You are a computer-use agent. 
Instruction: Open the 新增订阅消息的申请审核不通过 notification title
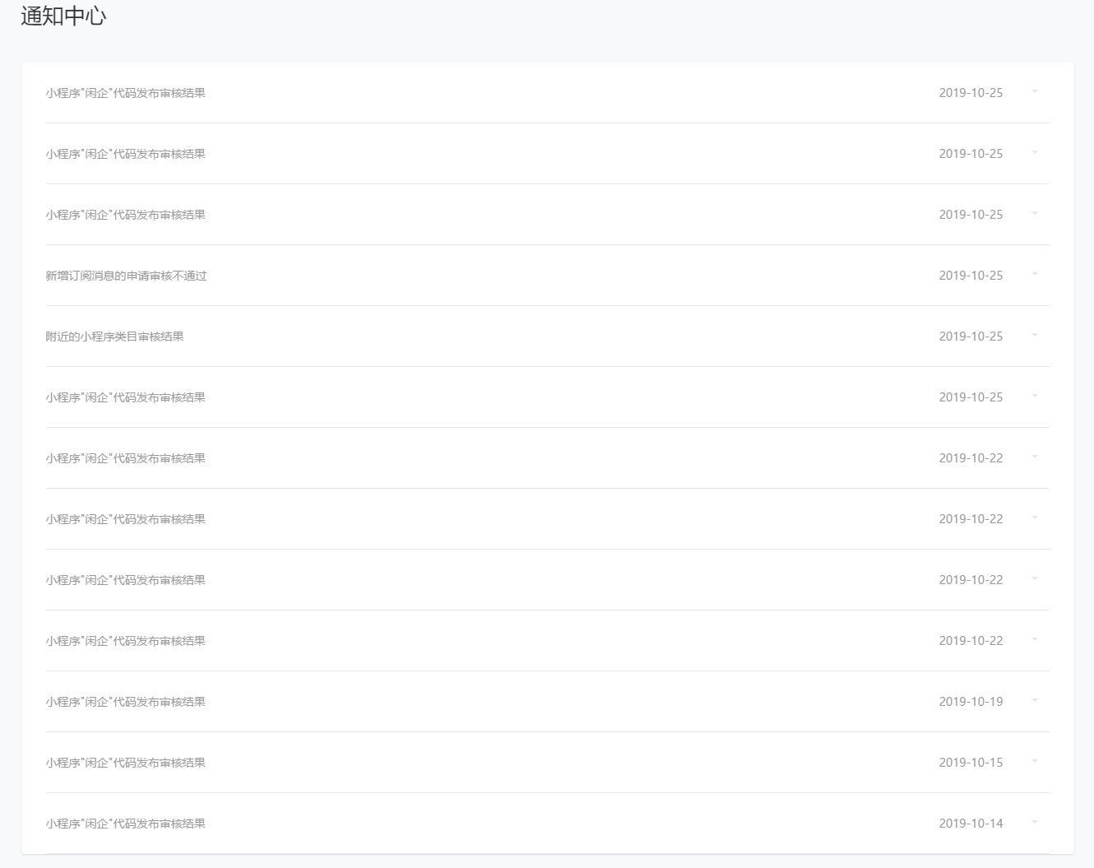click(126, 276)
